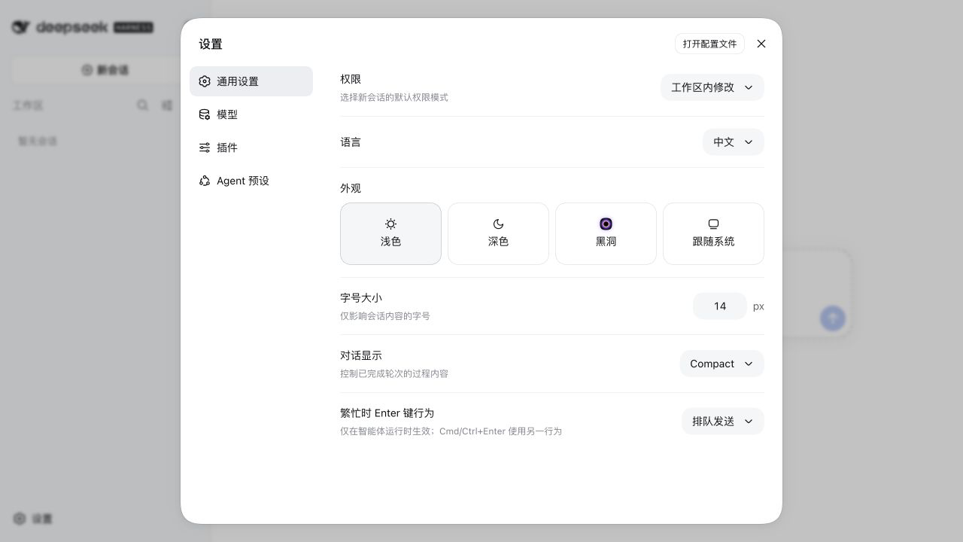Select 跟随系统 follow system theme

pyautogui.click(x=713, y=233)
